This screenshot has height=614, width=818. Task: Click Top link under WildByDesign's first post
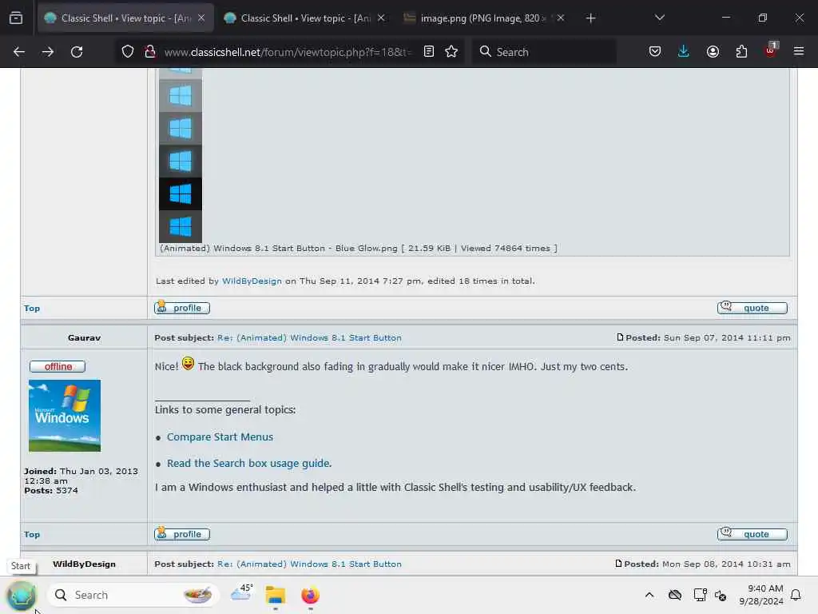pyautogui.click(x=32, y=308)
